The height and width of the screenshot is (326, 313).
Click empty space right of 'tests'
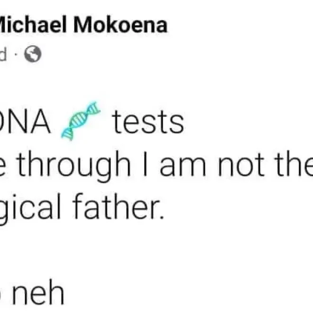(247, 122)
